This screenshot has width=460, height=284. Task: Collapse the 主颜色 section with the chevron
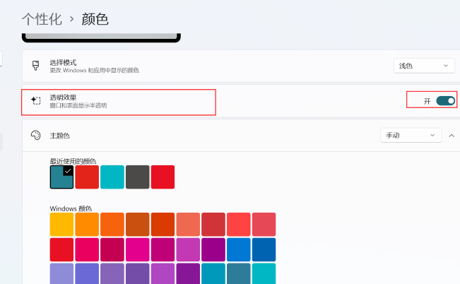(x=451, y=135)
